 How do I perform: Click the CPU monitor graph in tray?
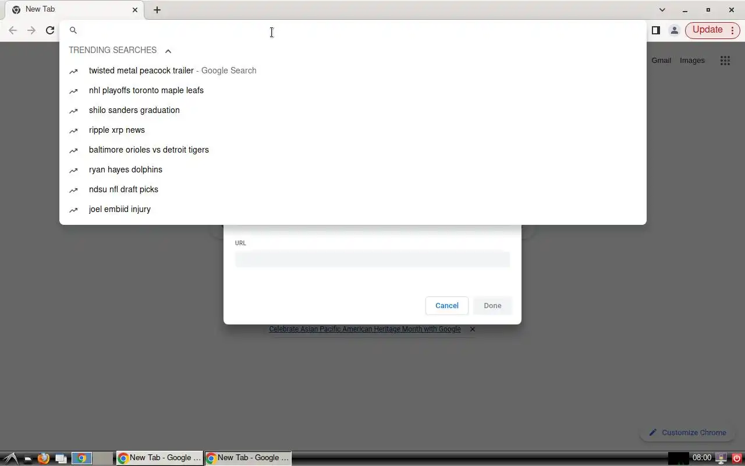[679, 458]
